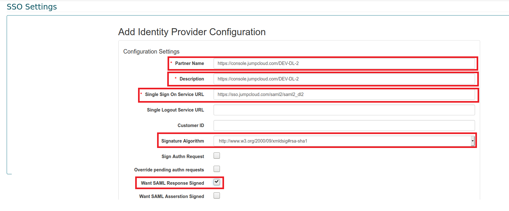This screenshot has width=509, height=211.
Task: Click the Sign Authn Request label
Action: click(x=182, y=157)
